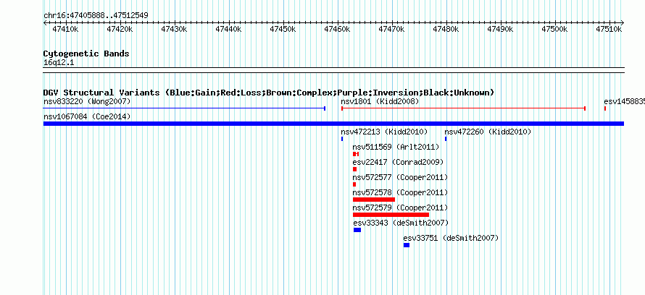Click the blue esv33751 gain block

pyautogui.click(x=407, y=245)
